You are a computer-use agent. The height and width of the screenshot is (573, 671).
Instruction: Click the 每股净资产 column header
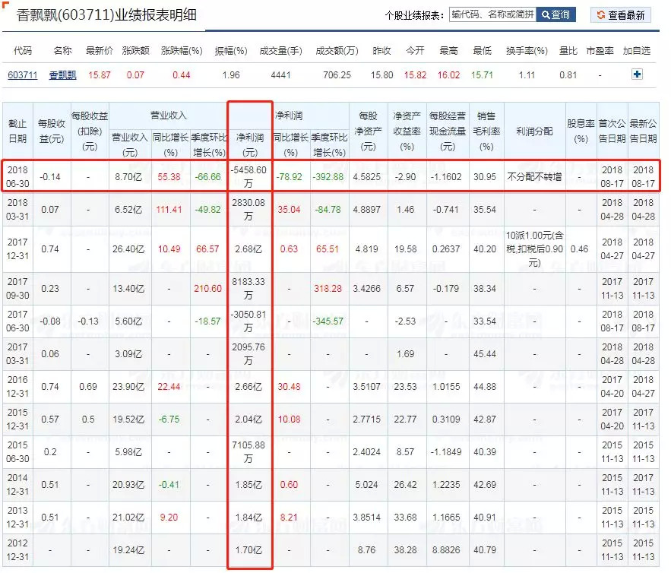click(368, 131)
